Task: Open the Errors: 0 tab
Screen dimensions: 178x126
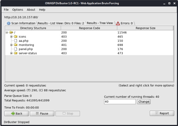Action: coord(125,23)
